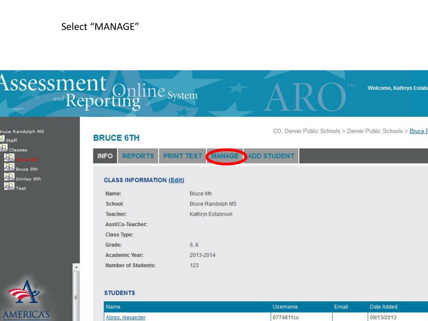The height and width of the screenshot is (321, 428).
Task: Click the Classes group icon
Action: tap(3, 148)
